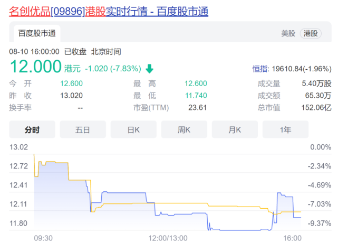Click the -4.69% axis label
The image size is (338, 242).
(x=320, y=185)
